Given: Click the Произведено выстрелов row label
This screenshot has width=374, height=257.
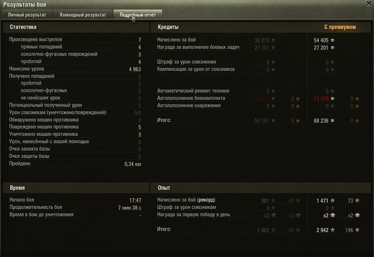Looking at the screenshot, I should coord(36,40).
